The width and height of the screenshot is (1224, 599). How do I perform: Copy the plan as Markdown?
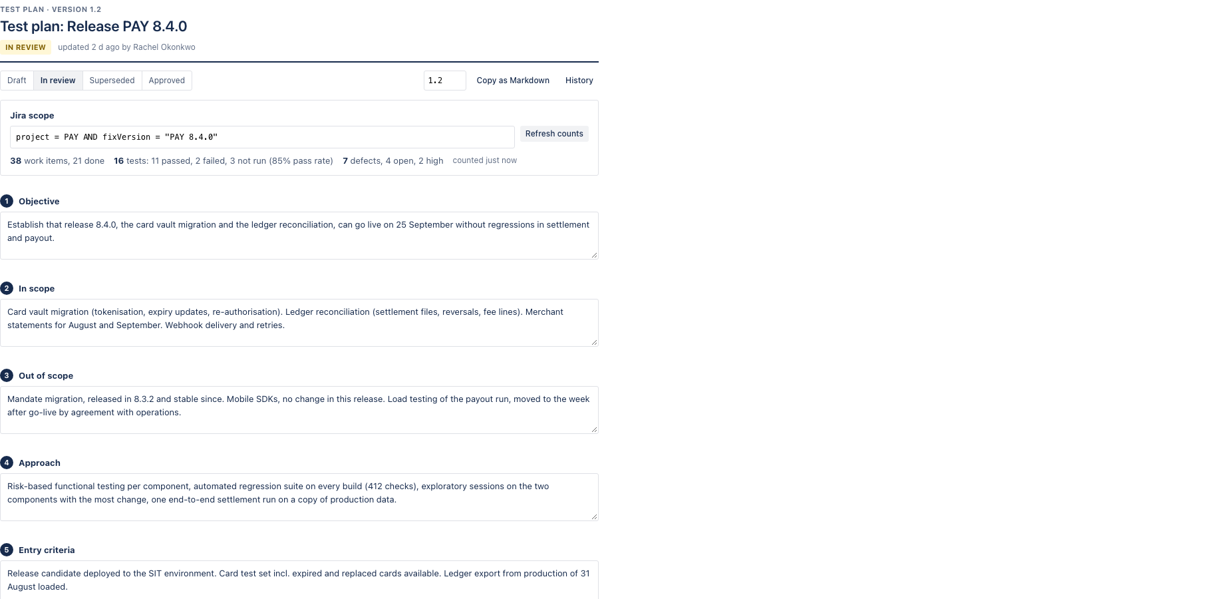(x=513, y=81)
